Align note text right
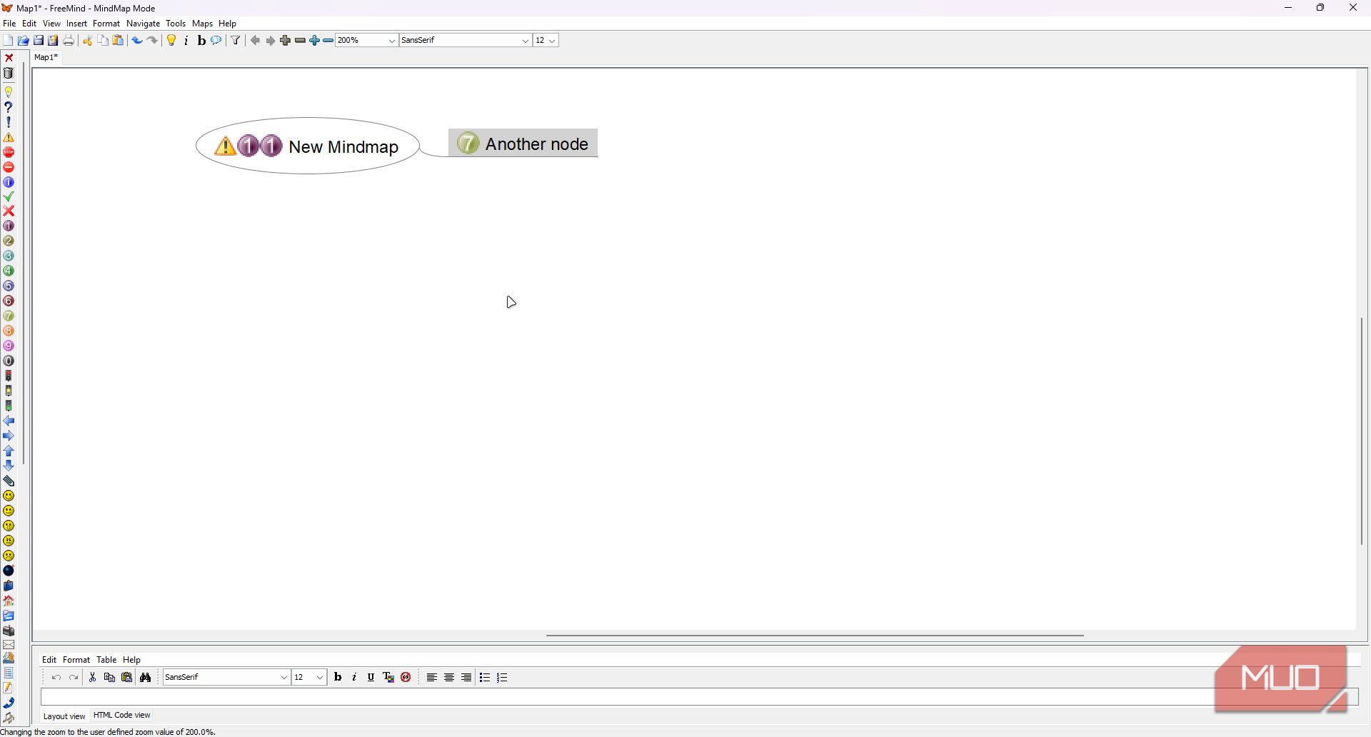The image size is (1371, 737). tap(466, 678)
